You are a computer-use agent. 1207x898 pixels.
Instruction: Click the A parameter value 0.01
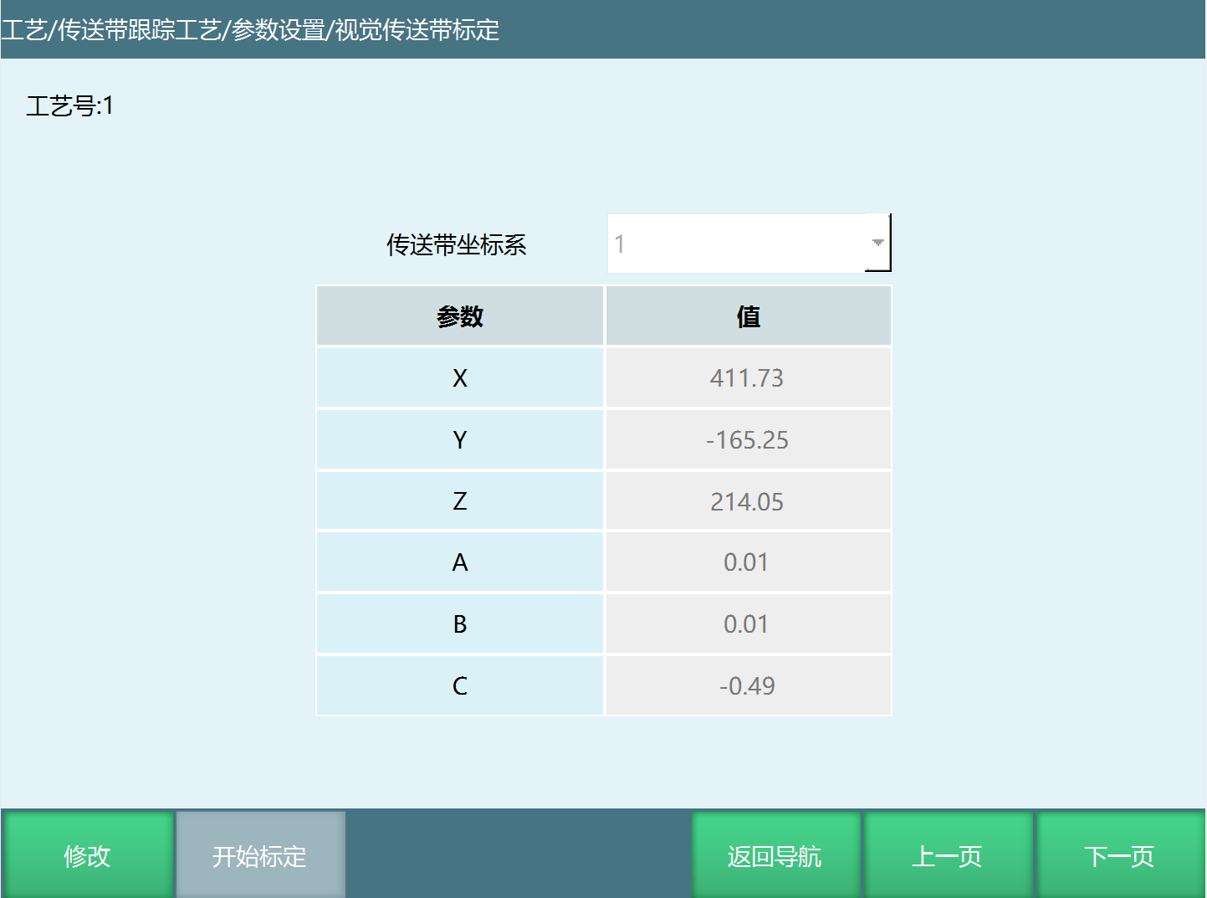(x=749, y=562)
